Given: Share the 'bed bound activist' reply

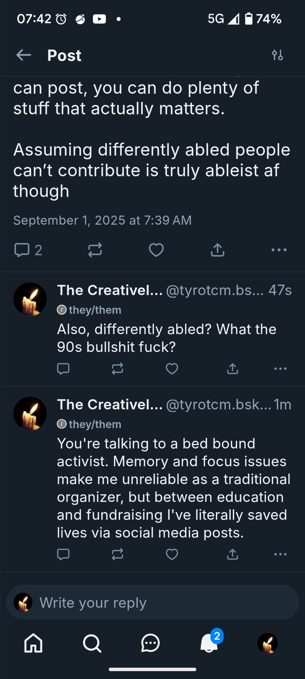Looking at the screenshot, I should click(232, 554).
